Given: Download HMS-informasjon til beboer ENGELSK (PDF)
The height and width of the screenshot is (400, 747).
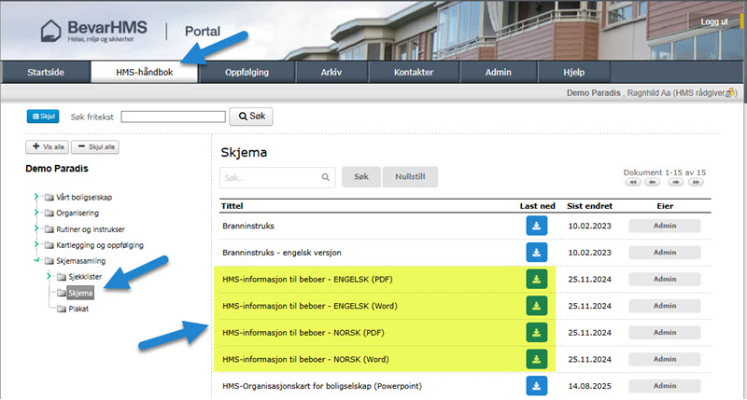Looking at the screenshot, I should [x=536, y=279].
